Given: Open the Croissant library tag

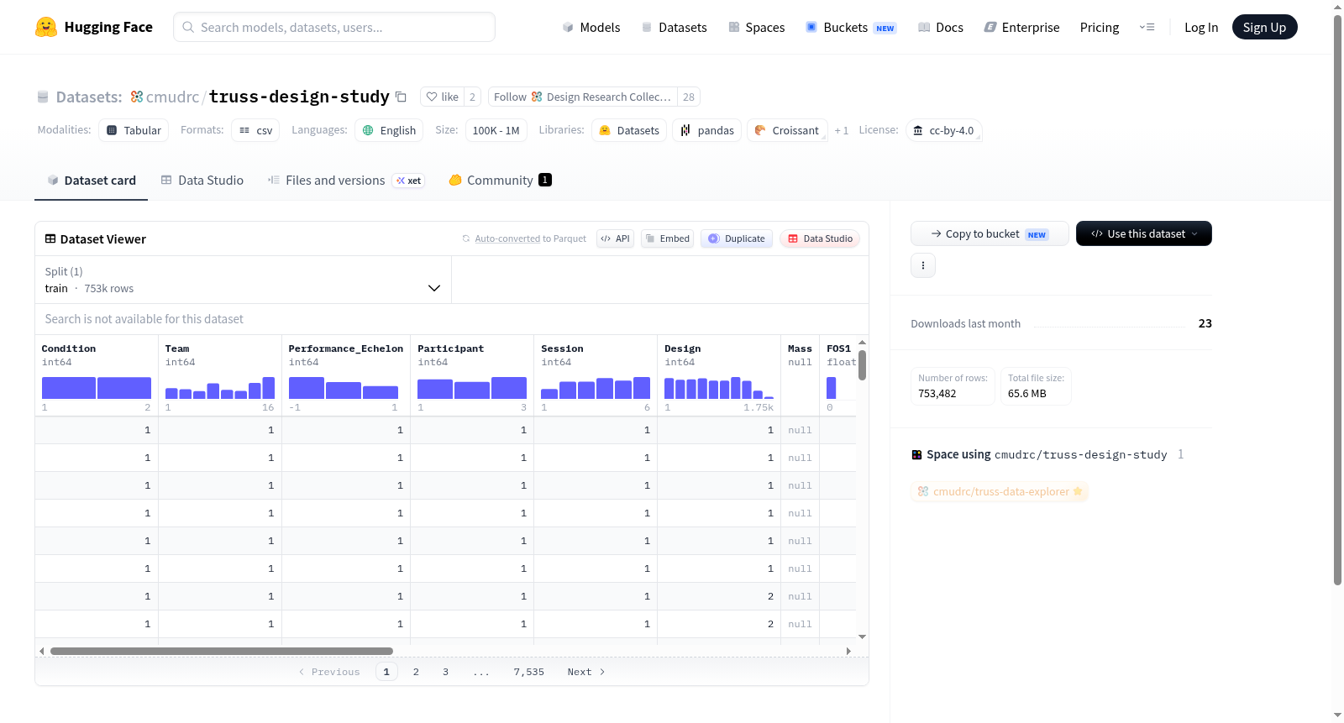Looking at the screenshot, I should (787, 130).
